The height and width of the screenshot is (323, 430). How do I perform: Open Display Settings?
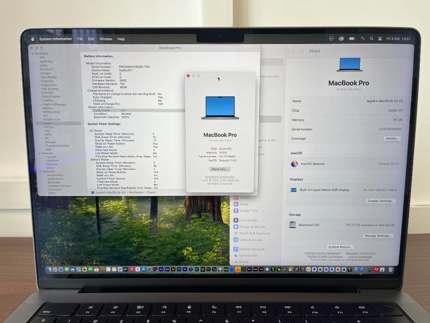(381, 201)
